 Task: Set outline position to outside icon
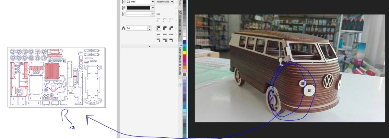[x=159, y=40]
